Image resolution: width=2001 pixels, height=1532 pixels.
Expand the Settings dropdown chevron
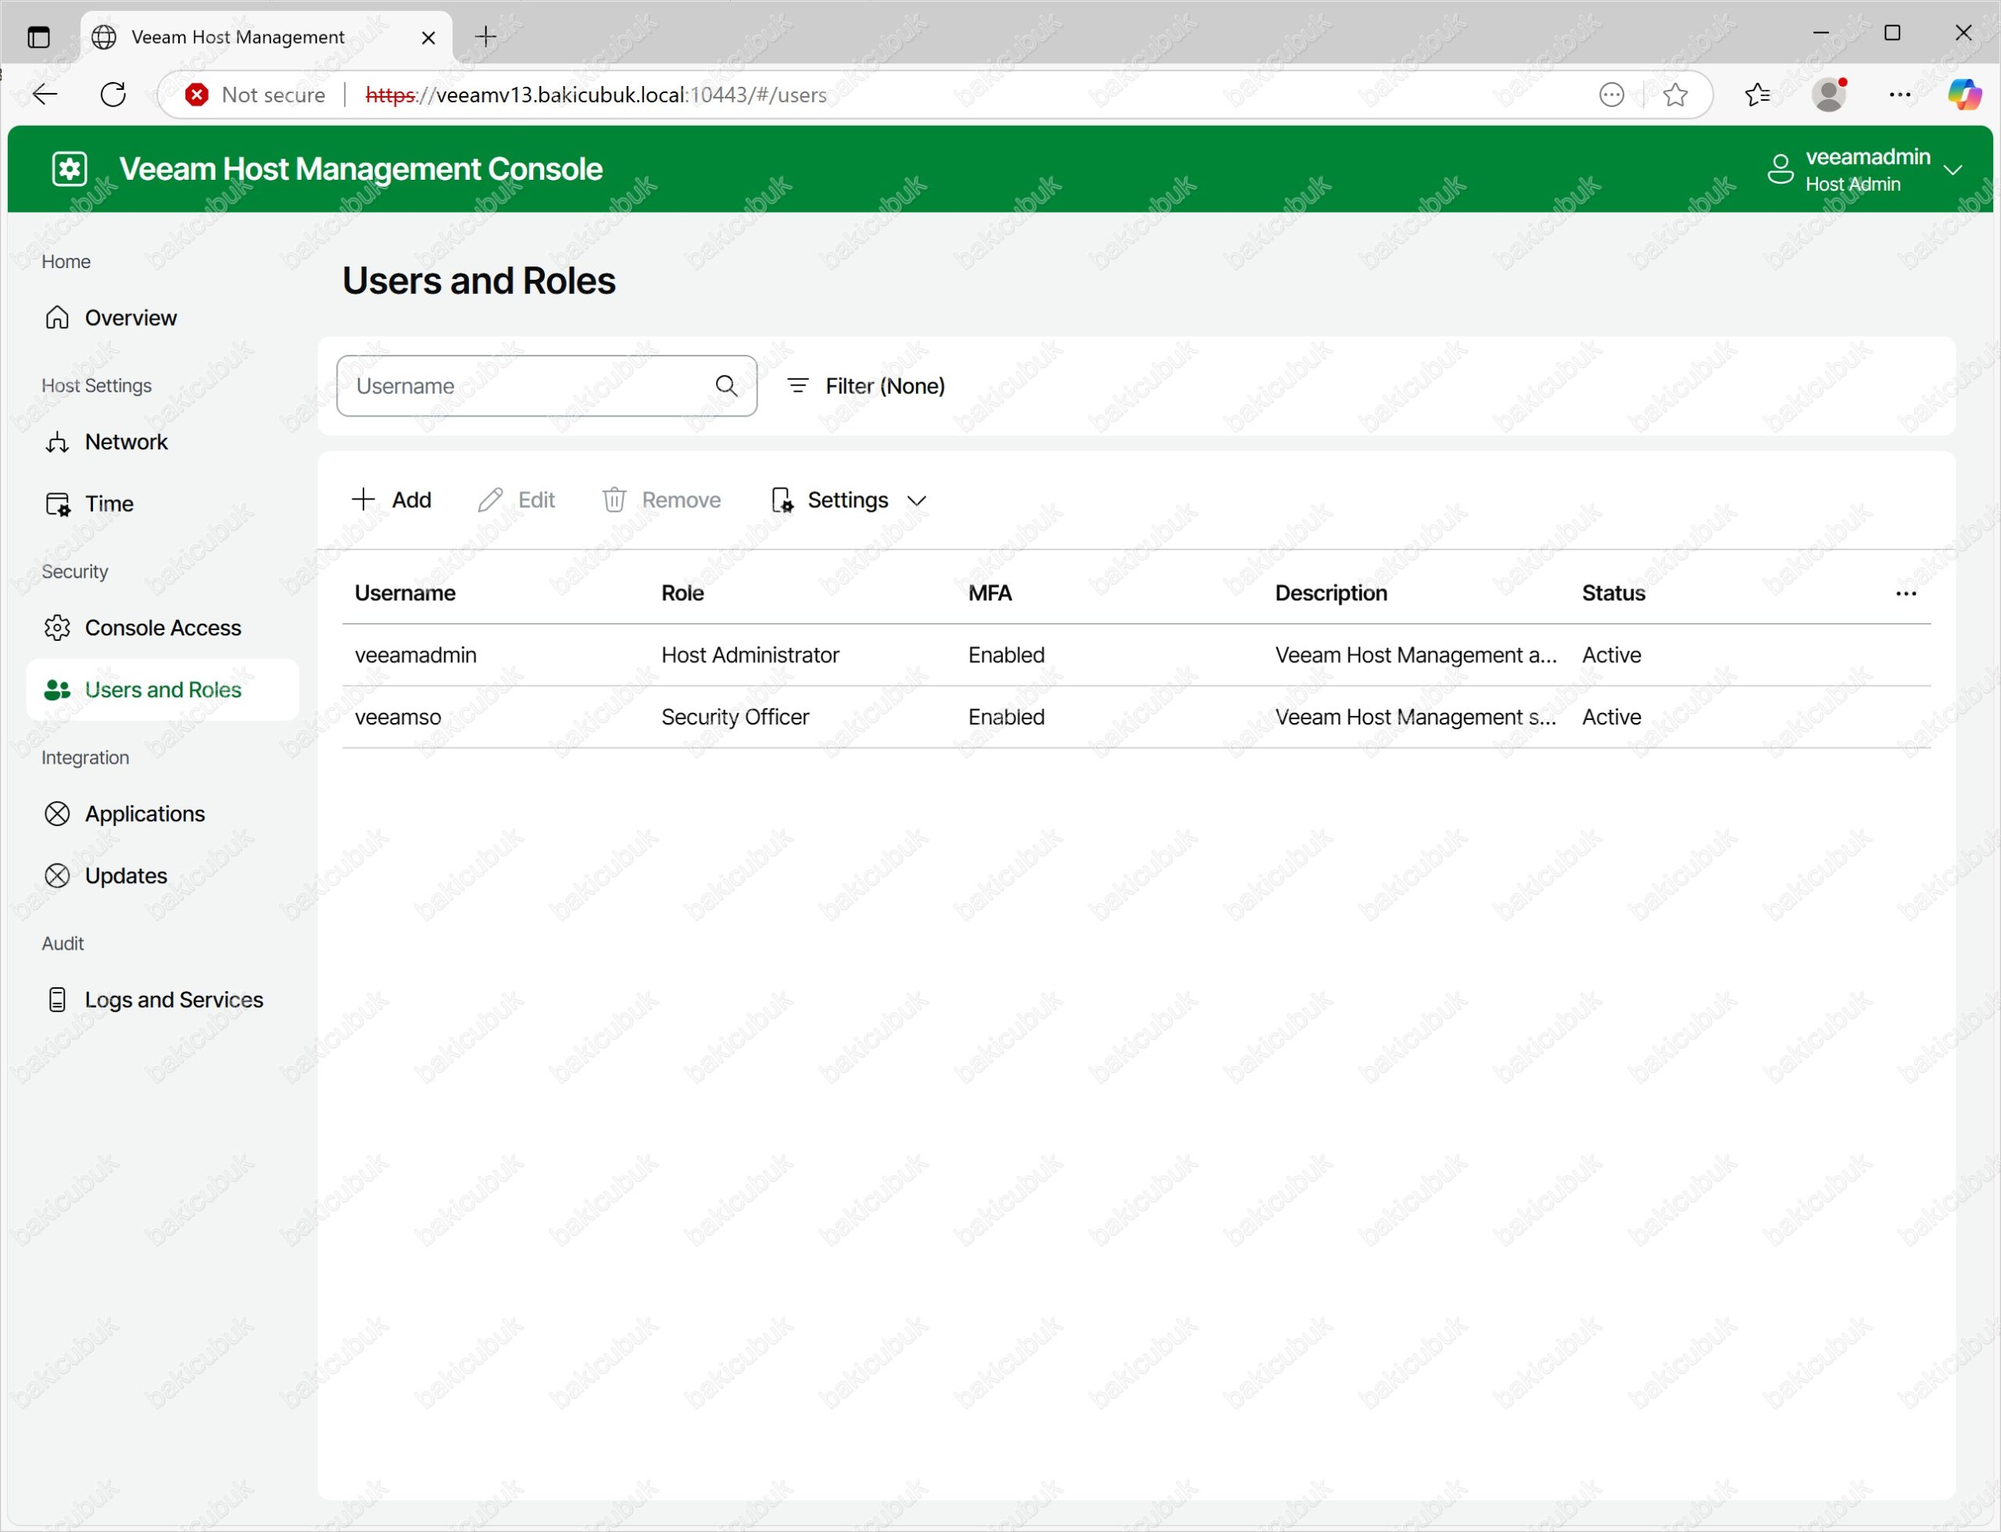click(917, 500)
